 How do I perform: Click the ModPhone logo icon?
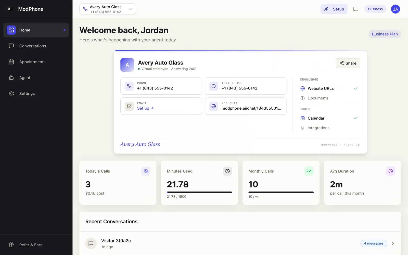click(9, 9)
